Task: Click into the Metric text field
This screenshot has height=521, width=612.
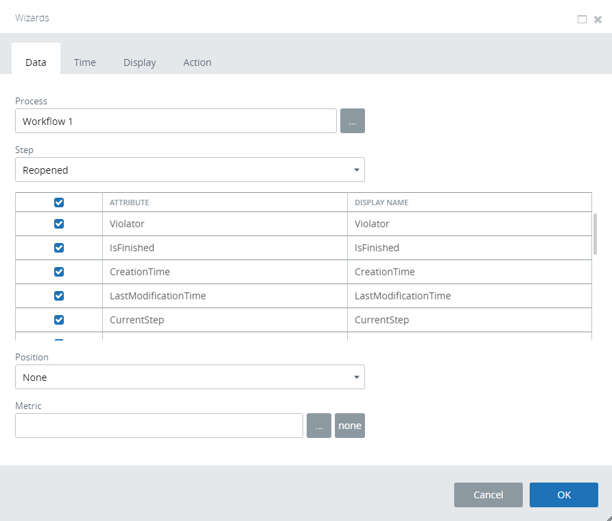Action: click(159, 426)
